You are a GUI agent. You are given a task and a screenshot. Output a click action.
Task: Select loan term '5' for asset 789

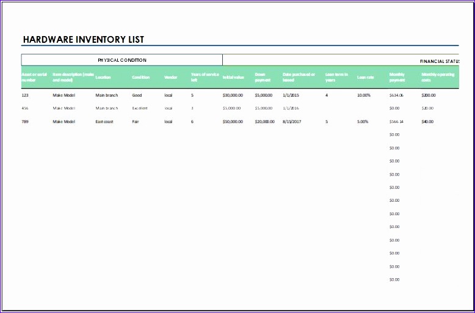(x=327, y=122)
